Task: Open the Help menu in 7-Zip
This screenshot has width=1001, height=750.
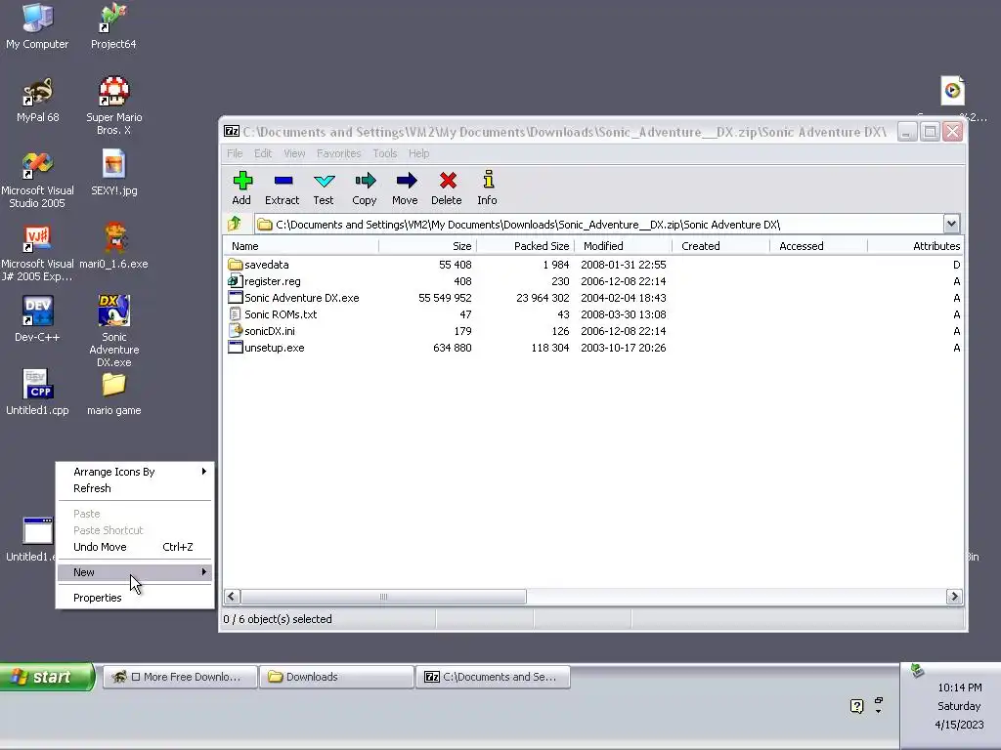Action: coord(418,153)
